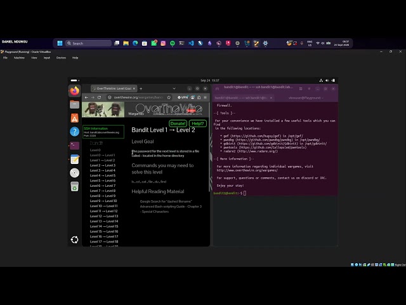Open Terminal icon in Ubuntu dock
Image resolution: width=406 pixels, height=305 pixels.
[75, 146]
